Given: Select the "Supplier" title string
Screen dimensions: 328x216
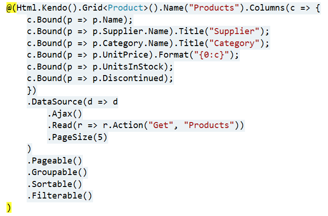Looking at the screenshot, I should [x=234, y=31].
